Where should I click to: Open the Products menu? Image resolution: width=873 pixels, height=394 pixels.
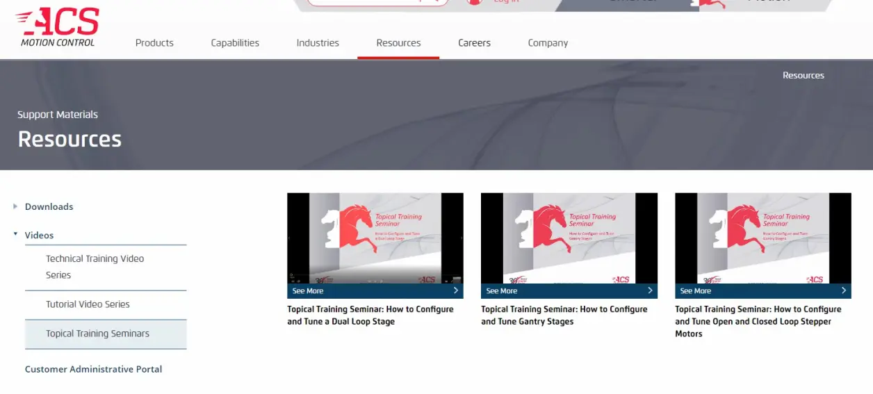(154, 43)
